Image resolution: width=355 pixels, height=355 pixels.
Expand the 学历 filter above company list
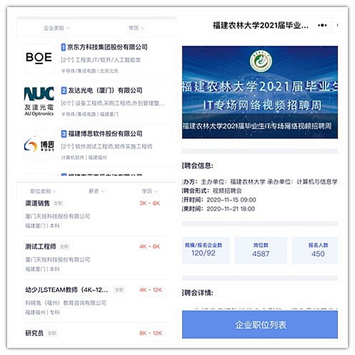coord(136,28)
